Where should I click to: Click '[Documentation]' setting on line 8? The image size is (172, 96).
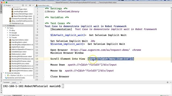61,29
